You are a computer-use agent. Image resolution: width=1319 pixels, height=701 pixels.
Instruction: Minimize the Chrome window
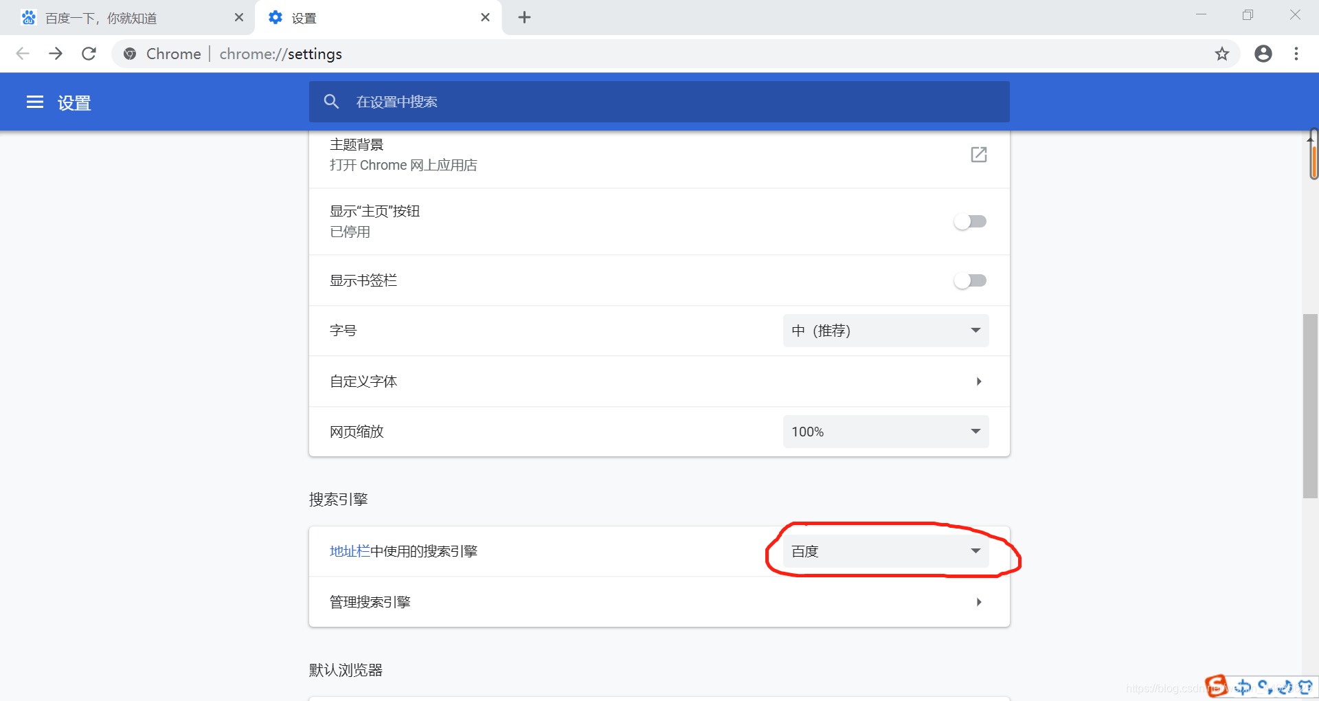tap(1201, 14)
